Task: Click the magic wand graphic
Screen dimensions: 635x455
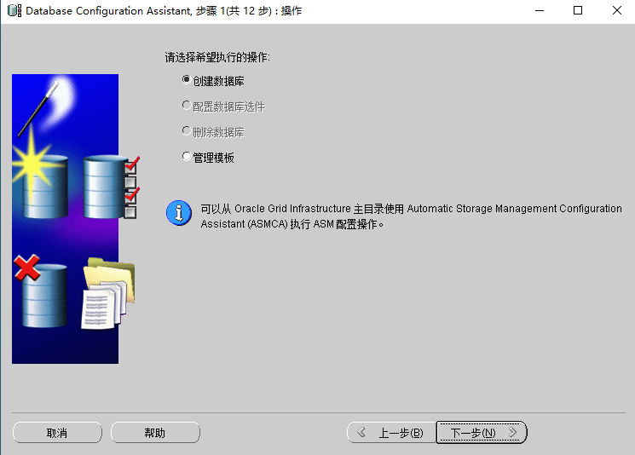Action: [38, 109]
